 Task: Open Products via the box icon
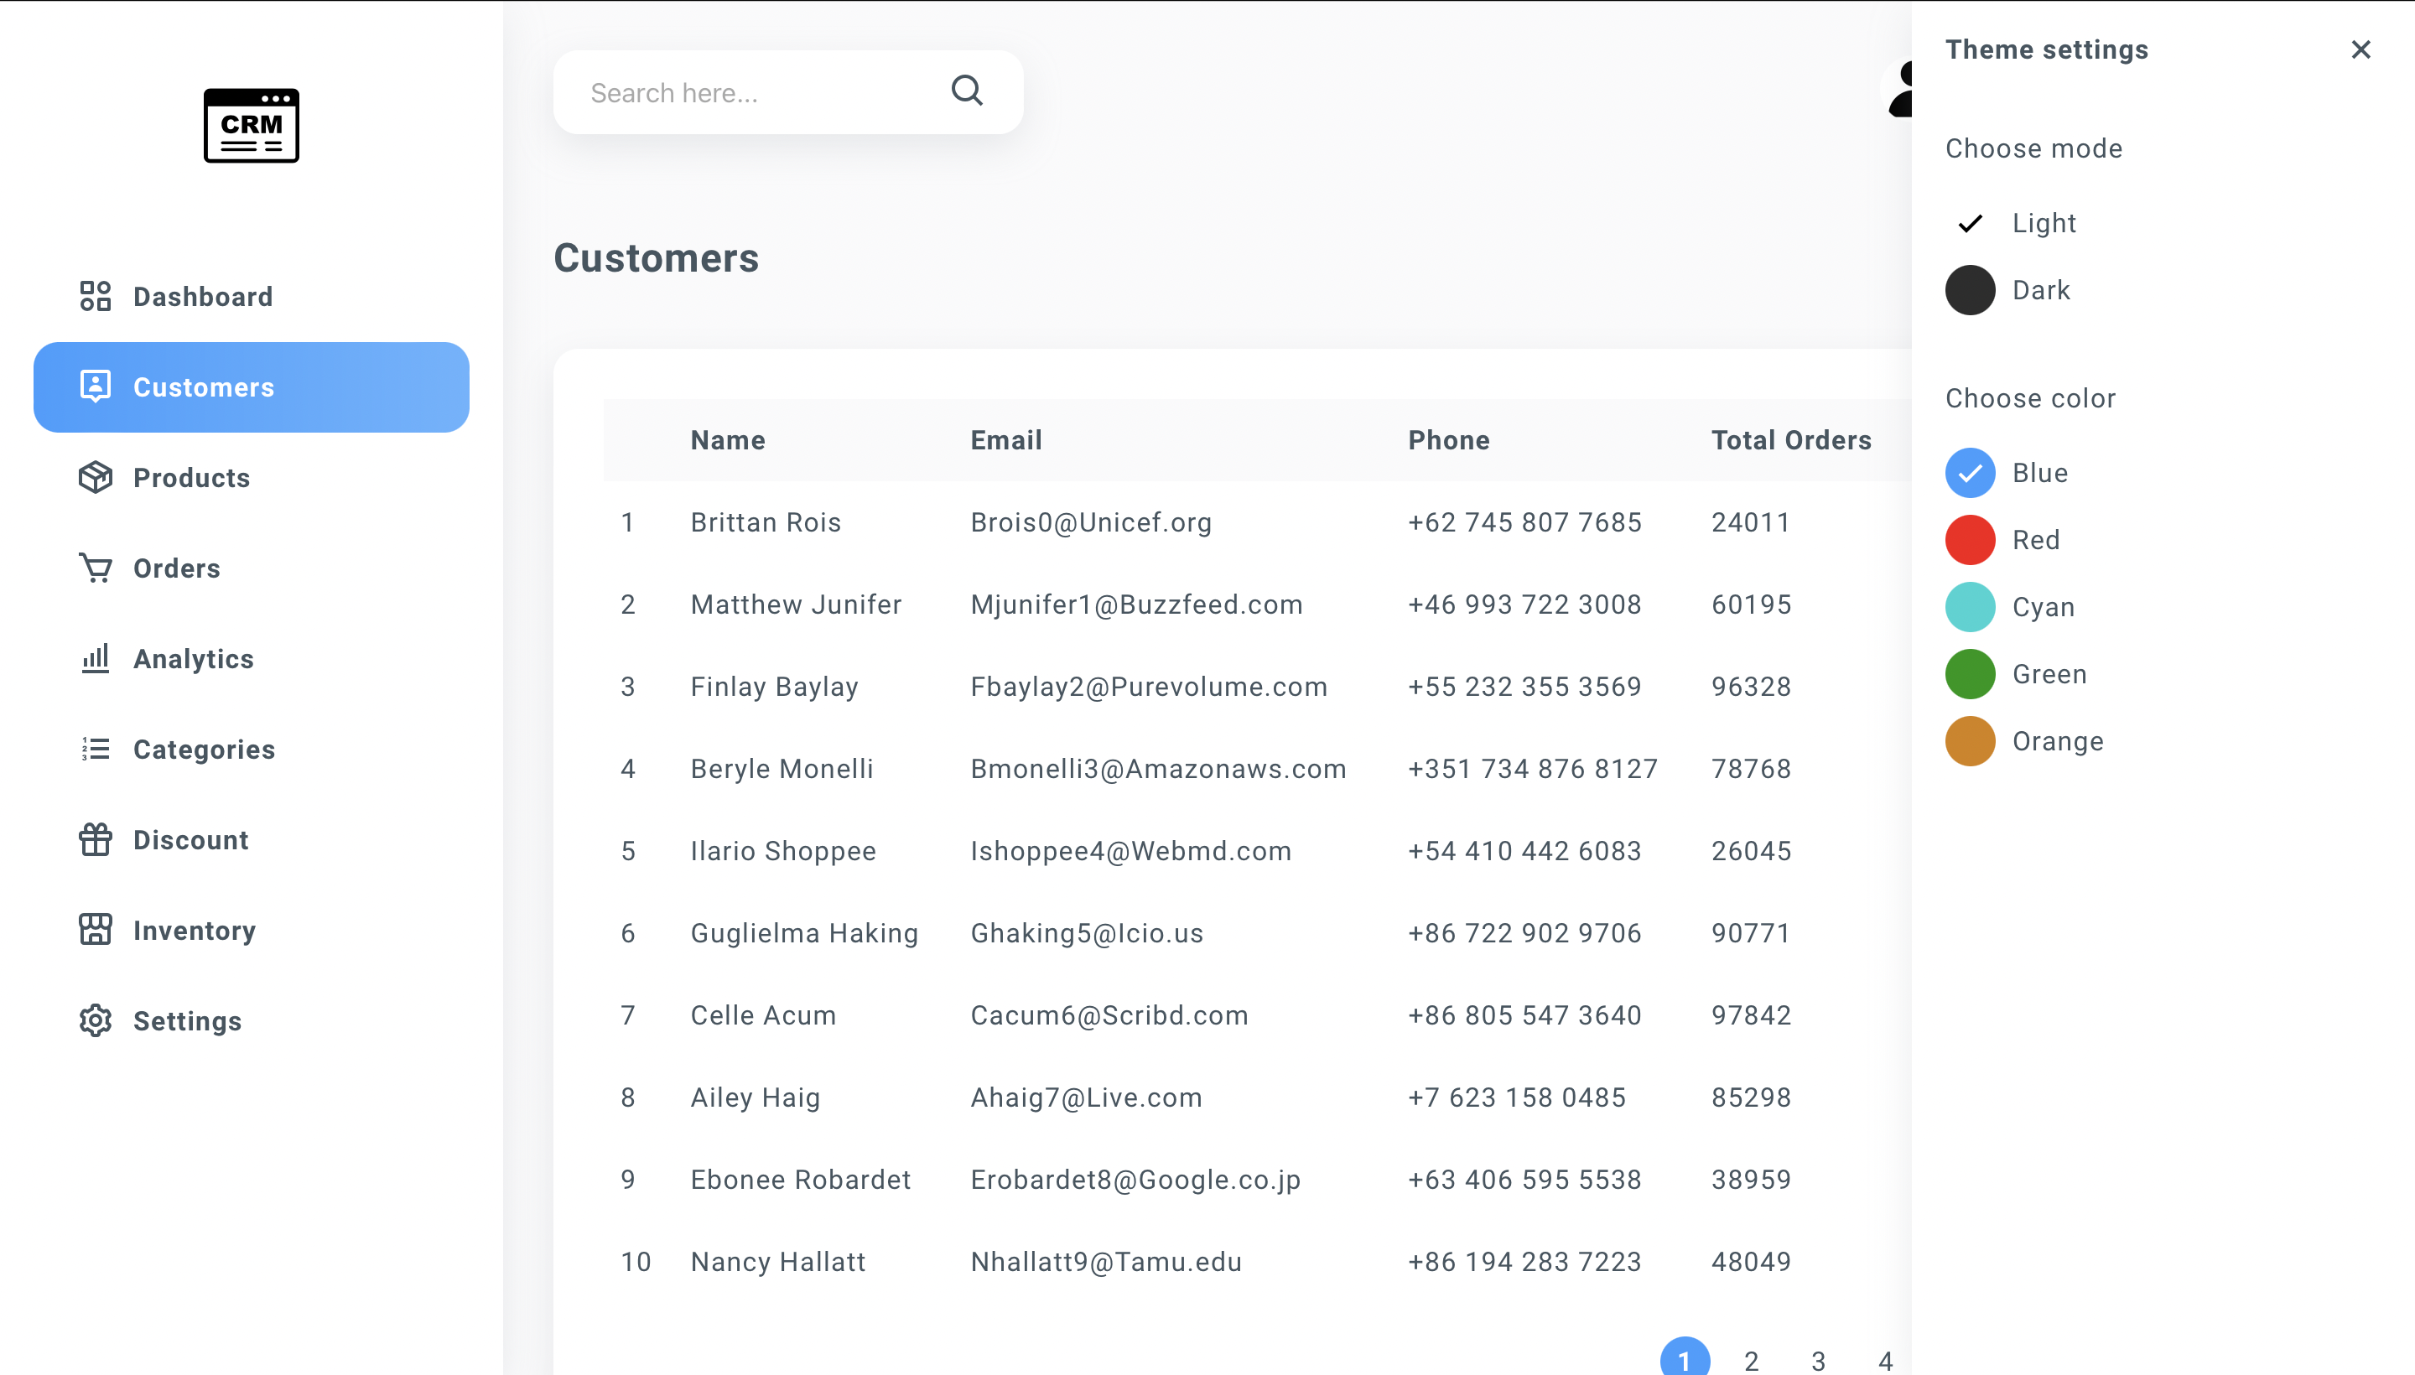(x=95, y=477)
